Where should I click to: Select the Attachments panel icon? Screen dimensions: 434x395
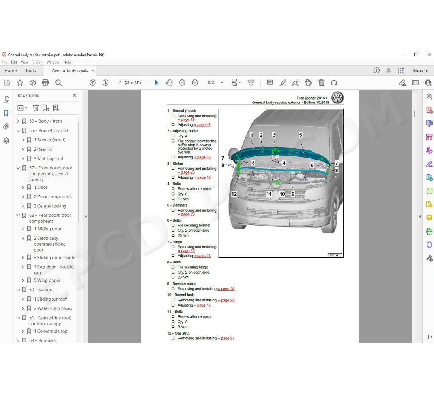[x=6, y=126]
